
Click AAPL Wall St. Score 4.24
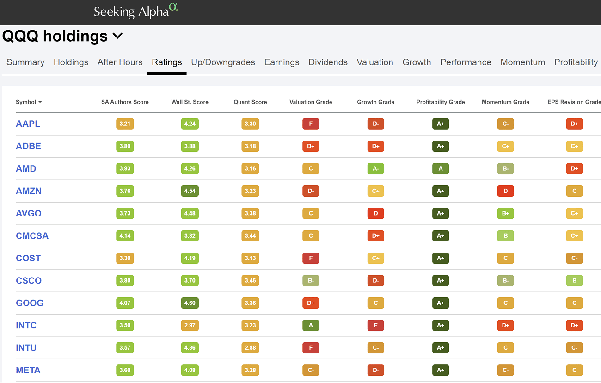(190, 124)
